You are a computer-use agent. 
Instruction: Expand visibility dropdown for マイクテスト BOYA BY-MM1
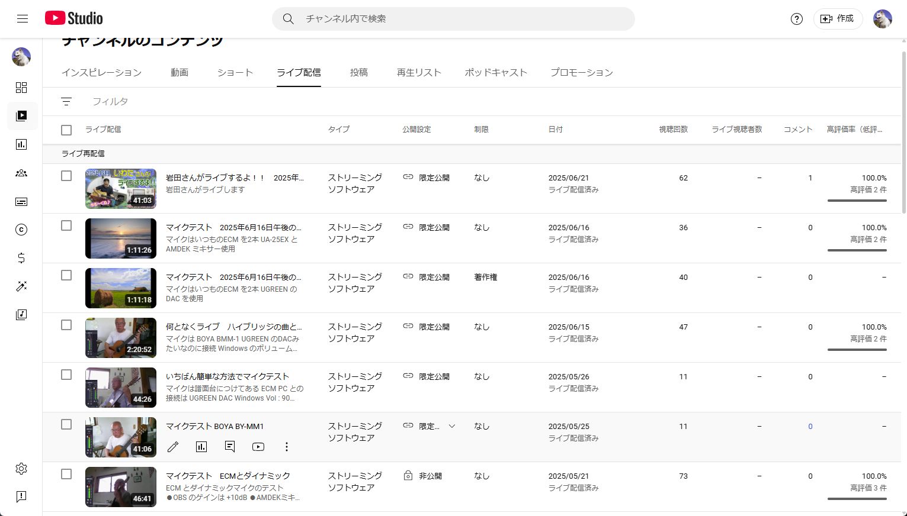(451, 426)
